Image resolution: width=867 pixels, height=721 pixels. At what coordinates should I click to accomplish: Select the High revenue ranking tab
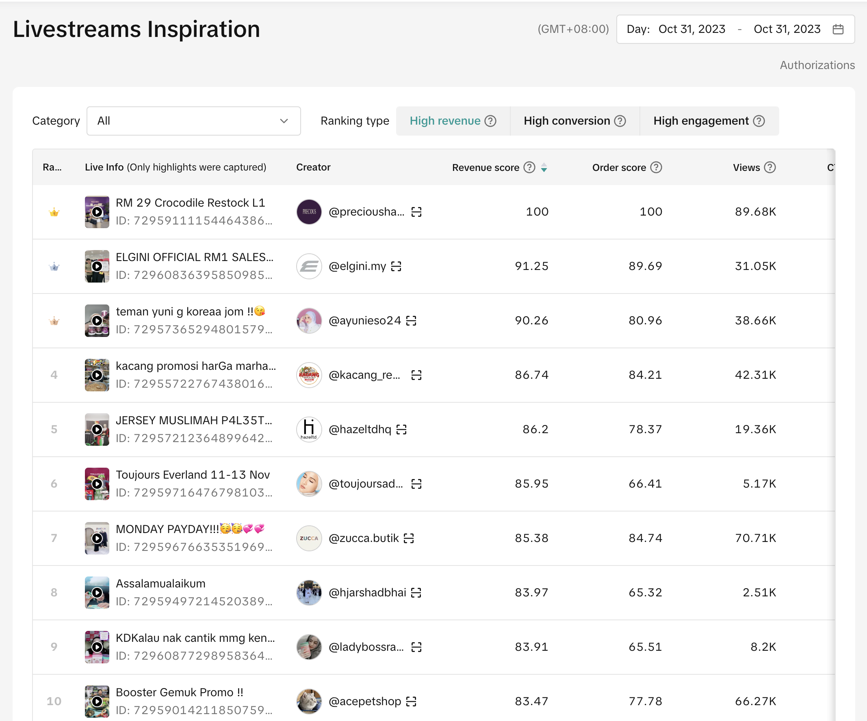(444, 121)
